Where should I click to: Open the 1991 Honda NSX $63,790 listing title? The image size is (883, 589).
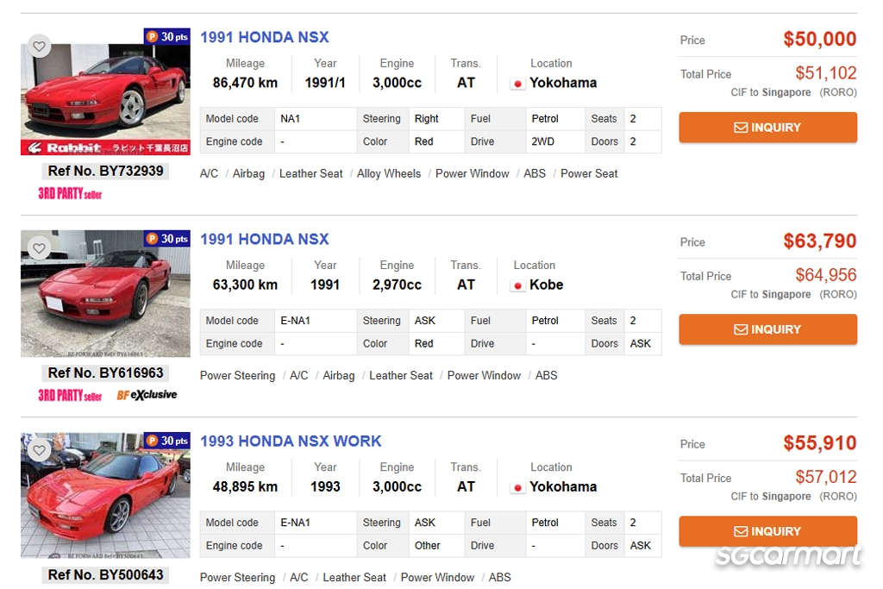pyautogui.click(x=264, y=239)
